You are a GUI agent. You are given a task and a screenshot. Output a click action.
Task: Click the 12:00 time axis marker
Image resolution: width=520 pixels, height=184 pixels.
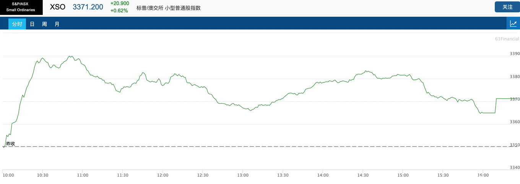click(162, 175)
